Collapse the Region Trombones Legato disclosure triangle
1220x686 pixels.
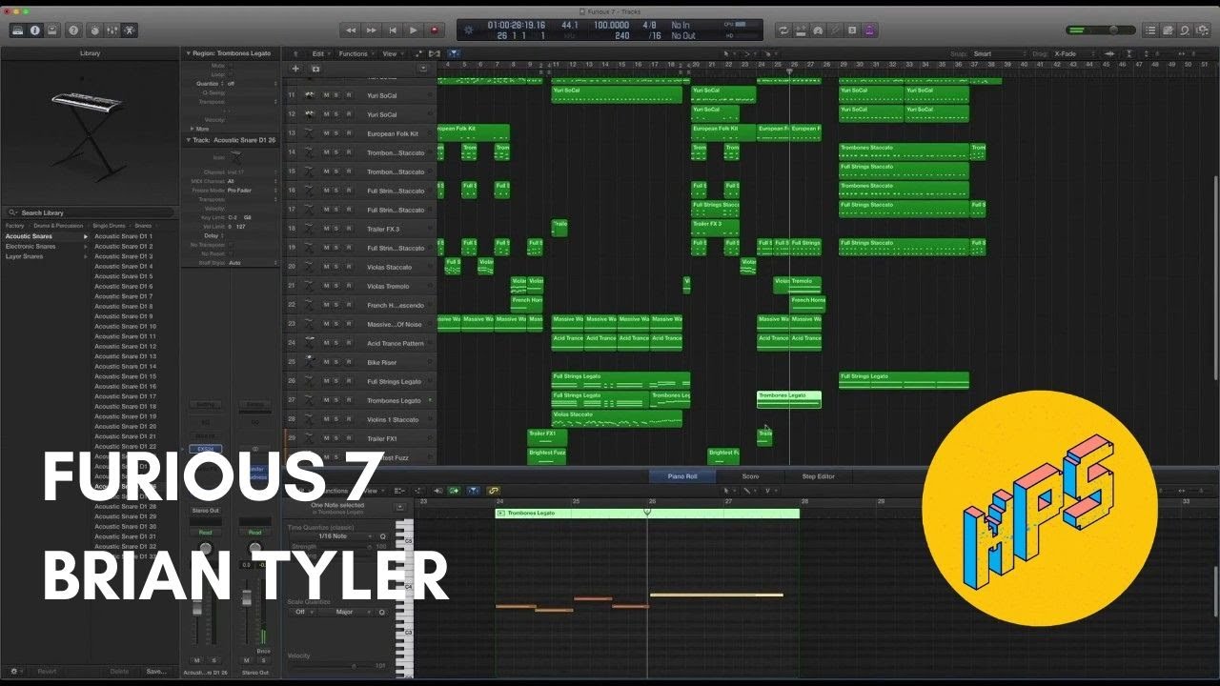tap(188, 54)
